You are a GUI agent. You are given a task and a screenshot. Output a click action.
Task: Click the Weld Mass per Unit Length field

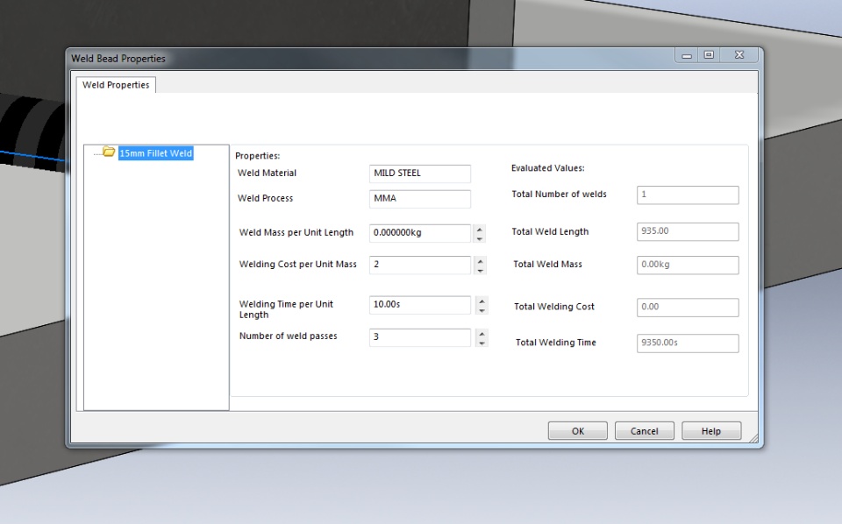(x=420, y=233)
